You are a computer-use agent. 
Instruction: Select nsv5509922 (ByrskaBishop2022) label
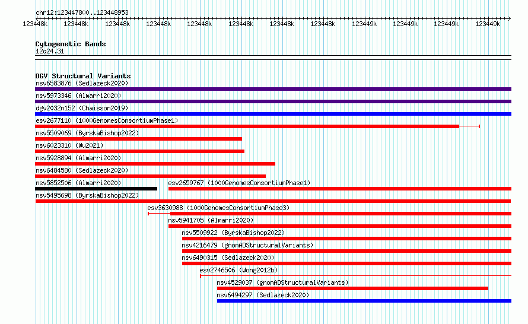coord(233,233)
